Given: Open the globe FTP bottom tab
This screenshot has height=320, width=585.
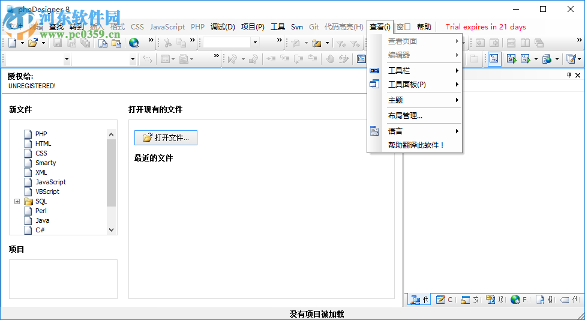Looking at the screenshot, I should pos(519,300).
